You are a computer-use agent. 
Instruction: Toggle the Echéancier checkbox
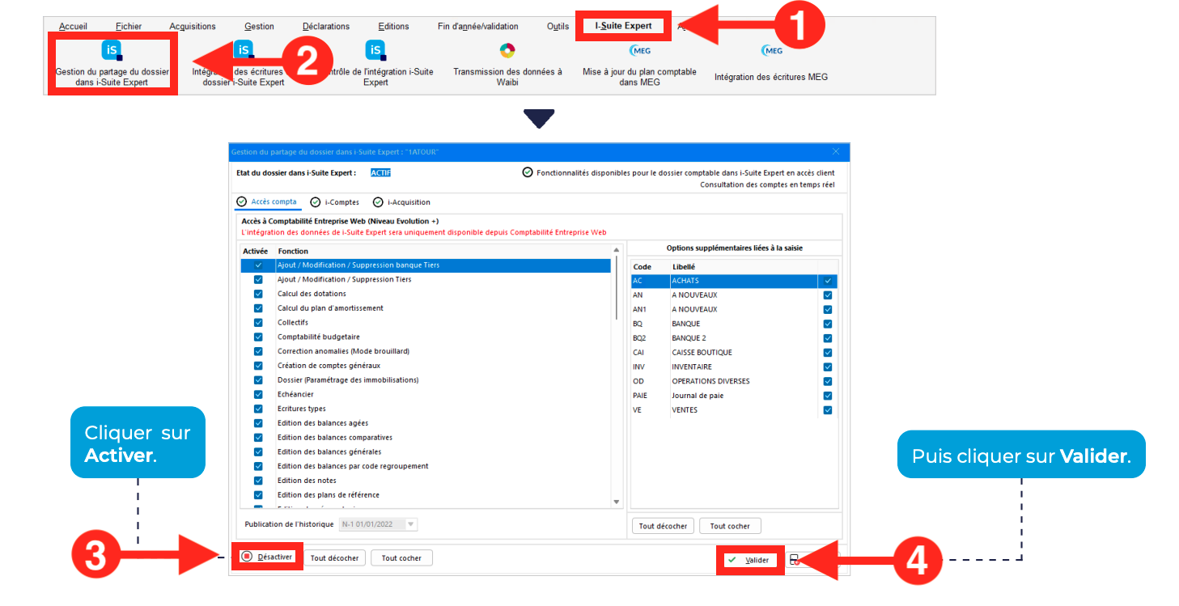pyautogui.click(x=258, y=395)
